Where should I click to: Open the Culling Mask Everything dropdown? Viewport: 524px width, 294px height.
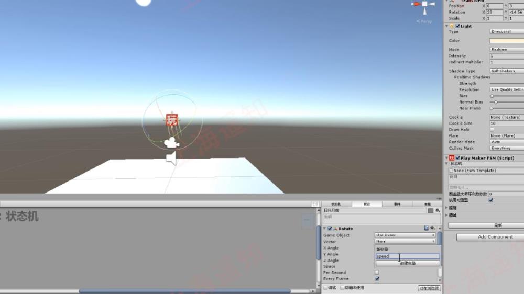[507, 148]
